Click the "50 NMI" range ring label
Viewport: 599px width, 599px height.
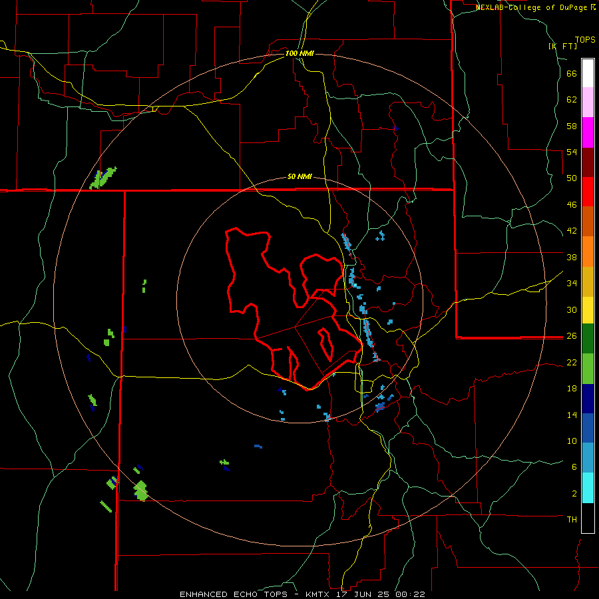(x=299, y=176)
